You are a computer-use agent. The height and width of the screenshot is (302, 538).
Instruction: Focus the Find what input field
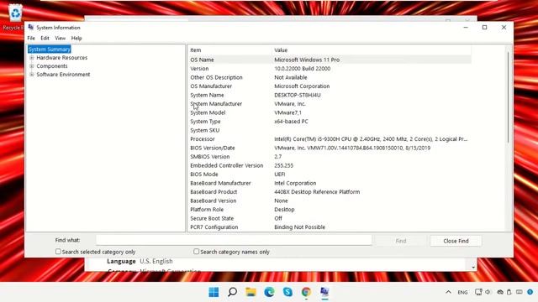(x=234, y=240)
